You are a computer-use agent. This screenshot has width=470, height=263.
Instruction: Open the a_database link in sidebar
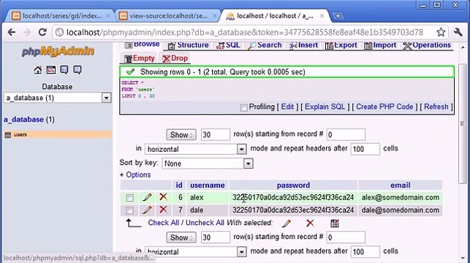[23, 120]
